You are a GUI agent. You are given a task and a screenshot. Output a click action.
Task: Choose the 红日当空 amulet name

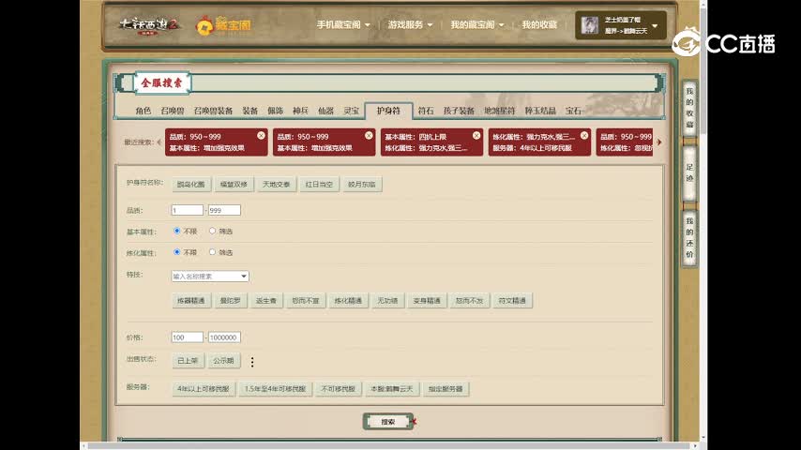[x=319, y=185]
